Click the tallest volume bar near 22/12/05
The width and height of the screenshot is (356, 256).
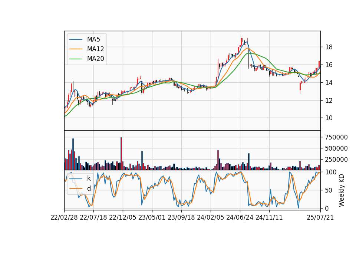coord(121,154)
